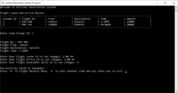Viewport: 178px width, 93px height.
Task: Close the Airlines Reservation System Program window
Action: pos(174,3)
